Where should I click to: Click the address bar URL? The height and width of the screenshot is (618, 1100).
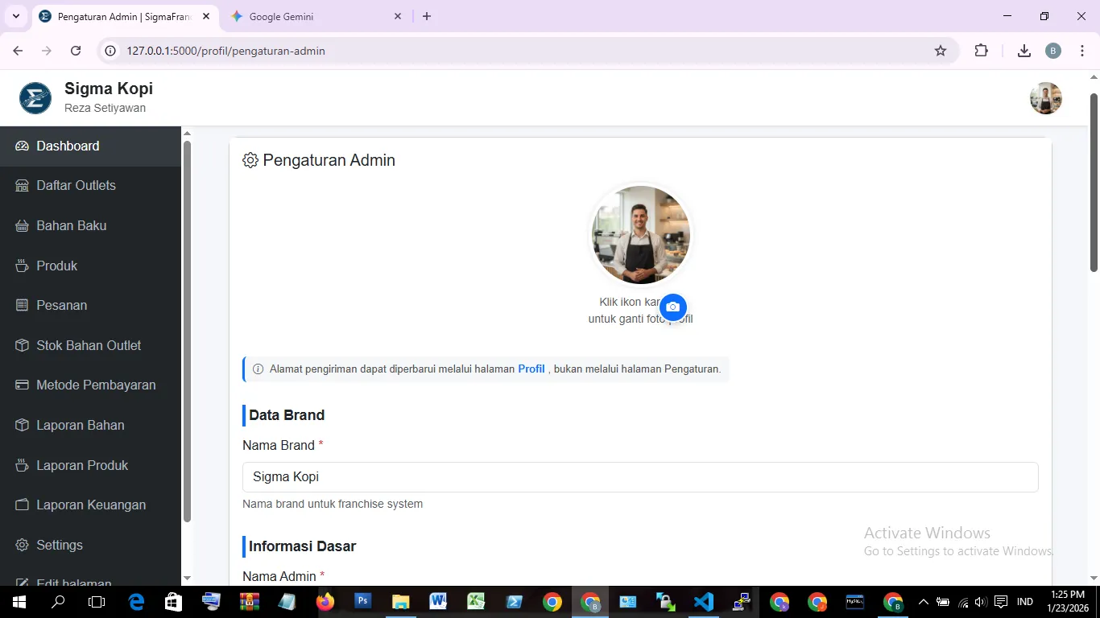click(x=225, y=51)
